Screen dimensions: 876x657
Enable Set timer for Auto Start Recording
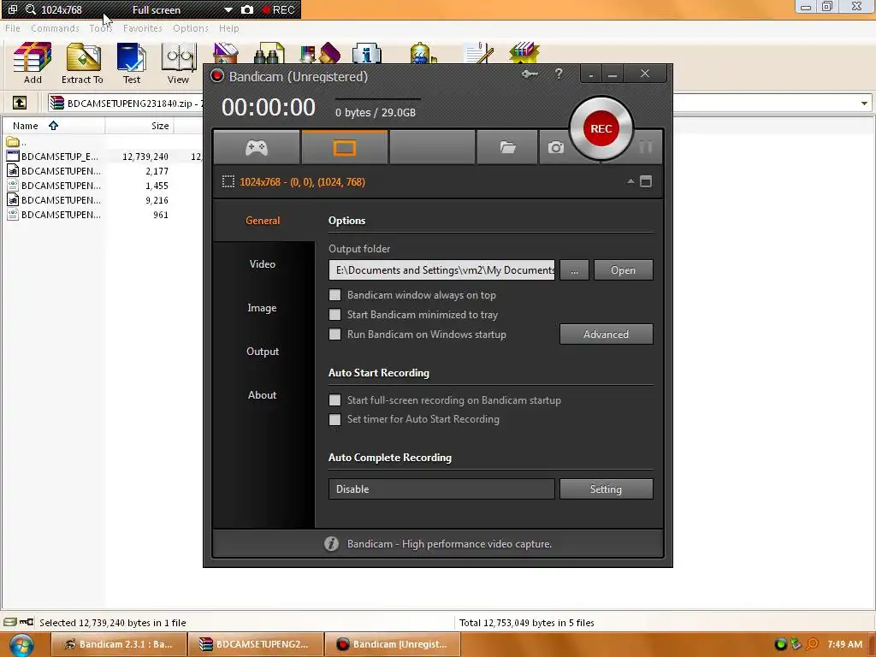click(x=334, y=419)
